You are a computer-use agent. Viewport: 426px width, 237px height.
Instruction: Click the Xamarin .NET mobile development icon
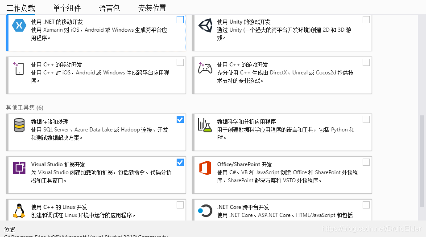[19, 25]
